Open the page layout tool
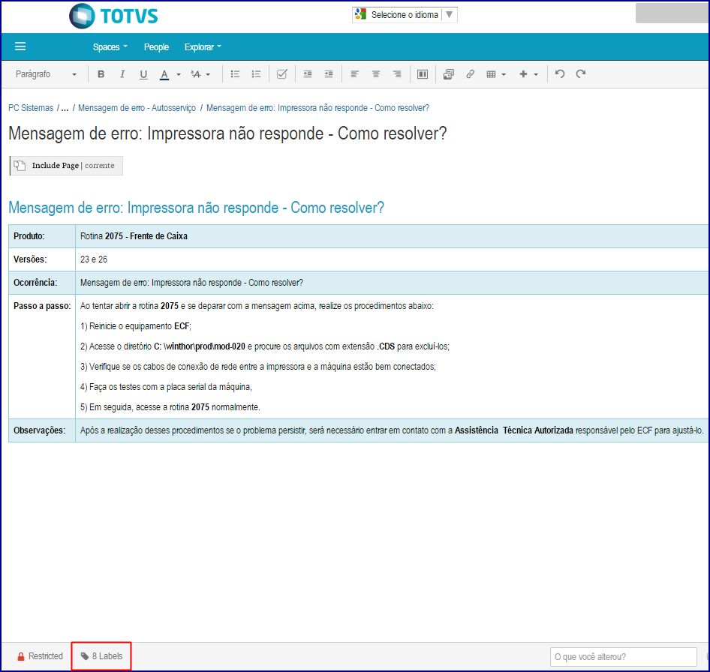 click(x=423, y=74)
